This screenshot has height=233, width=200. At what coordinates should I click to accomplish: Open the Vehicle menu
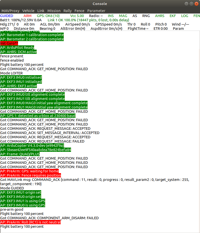(28, 11)
